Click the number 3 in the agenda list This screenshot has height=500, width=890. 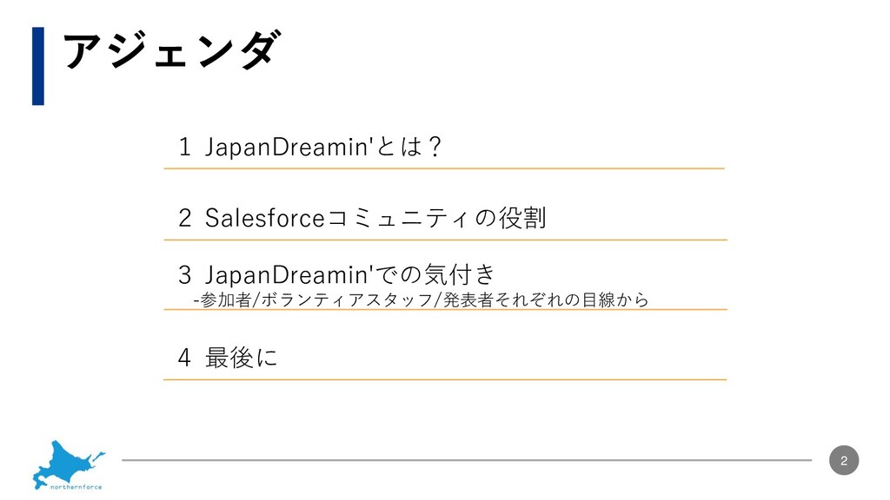point(184,275)
